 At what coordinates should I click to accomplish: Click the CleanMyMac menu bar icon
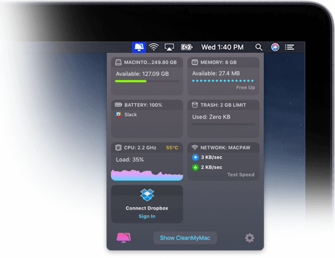click(x=139, y=47)
